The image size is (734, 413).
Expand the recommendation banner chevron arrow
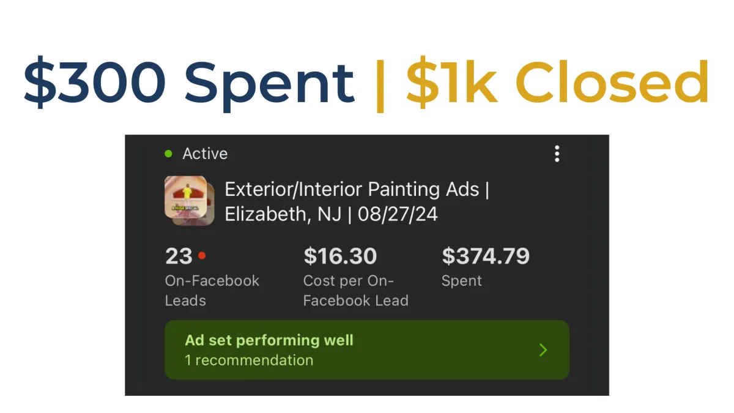[x=543, y=350]
